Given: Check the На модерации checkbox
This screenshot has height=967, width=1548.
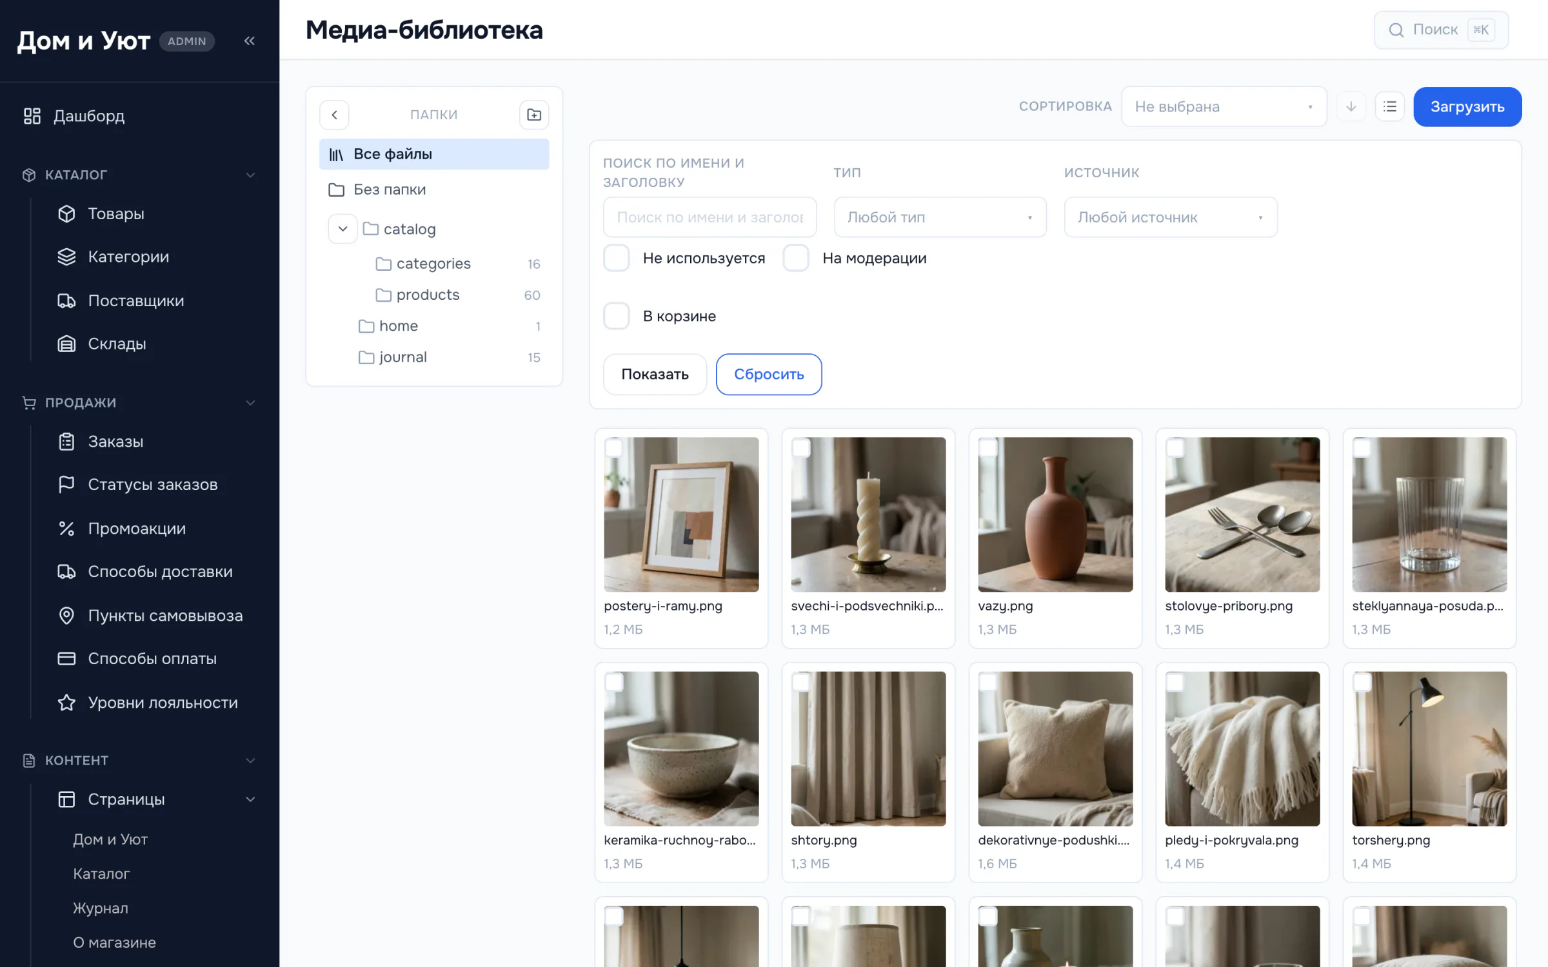Looking at the screenshot, I should coord(796,258).
